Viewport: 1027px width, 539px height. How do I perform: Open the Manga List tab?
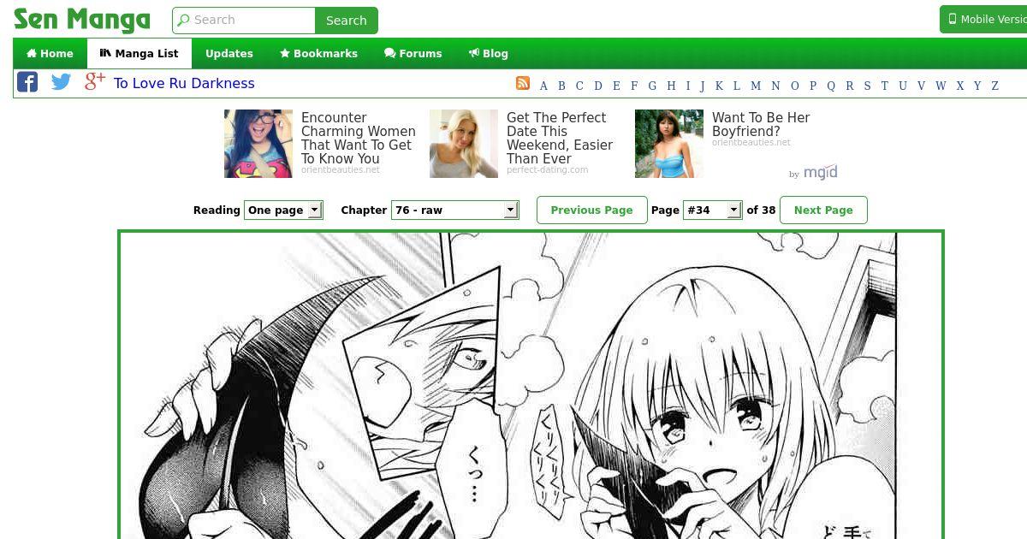point(139,53)
